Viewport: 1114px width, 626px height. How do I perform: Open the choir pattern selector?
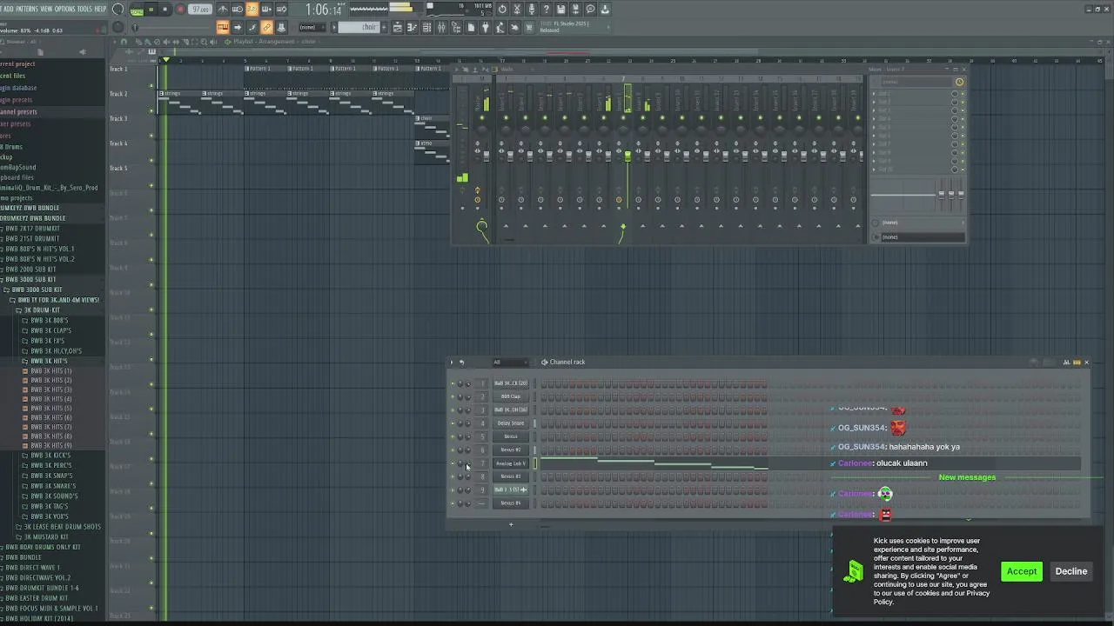click(360, 27)
